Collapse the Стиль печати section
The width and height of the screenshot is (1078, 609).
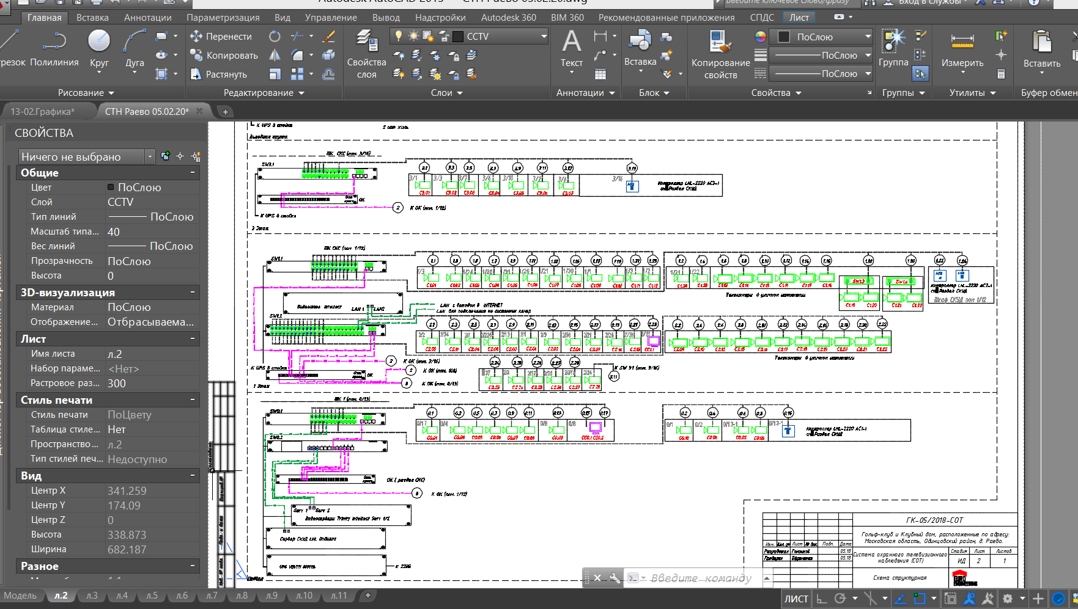pos(193,400)
